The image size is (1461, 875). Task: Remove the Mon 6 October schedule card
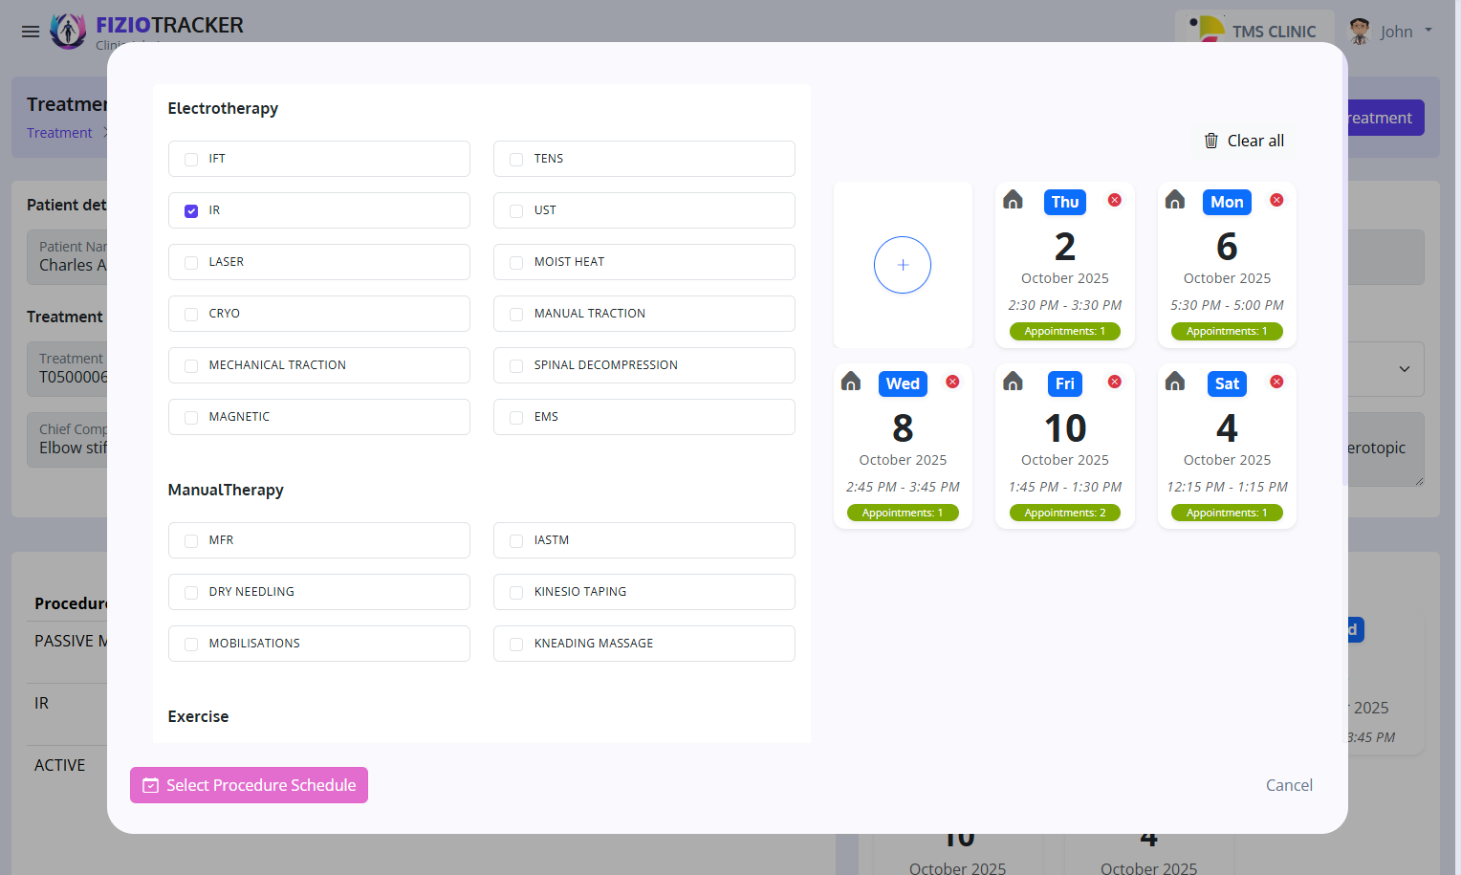click(1276, 200)
